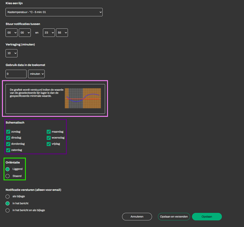
Task: Toggle the woensdag checkbox
Action: tap(48, 138)
